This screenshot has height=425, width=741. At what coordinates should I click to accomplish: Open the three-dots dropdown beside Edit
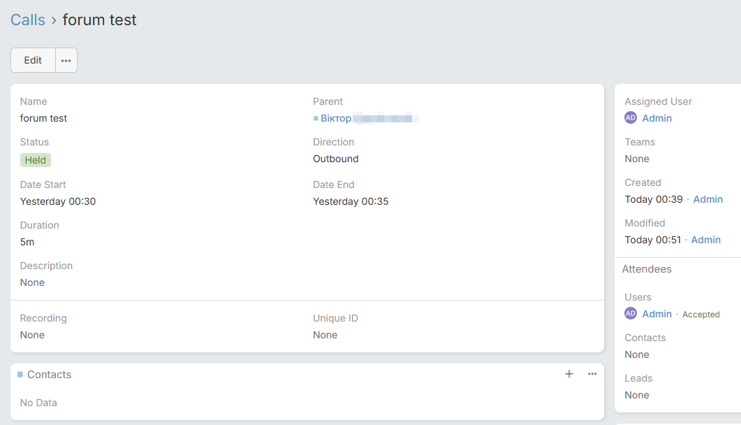pos(66,60)
